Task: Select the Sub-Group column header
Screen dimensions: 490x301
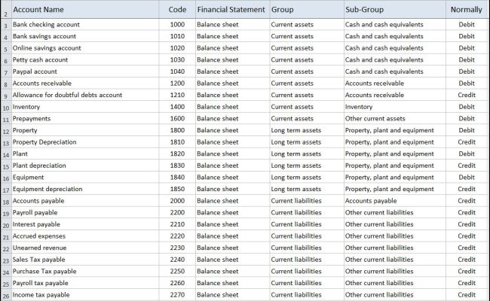Action: click(395, 10)
